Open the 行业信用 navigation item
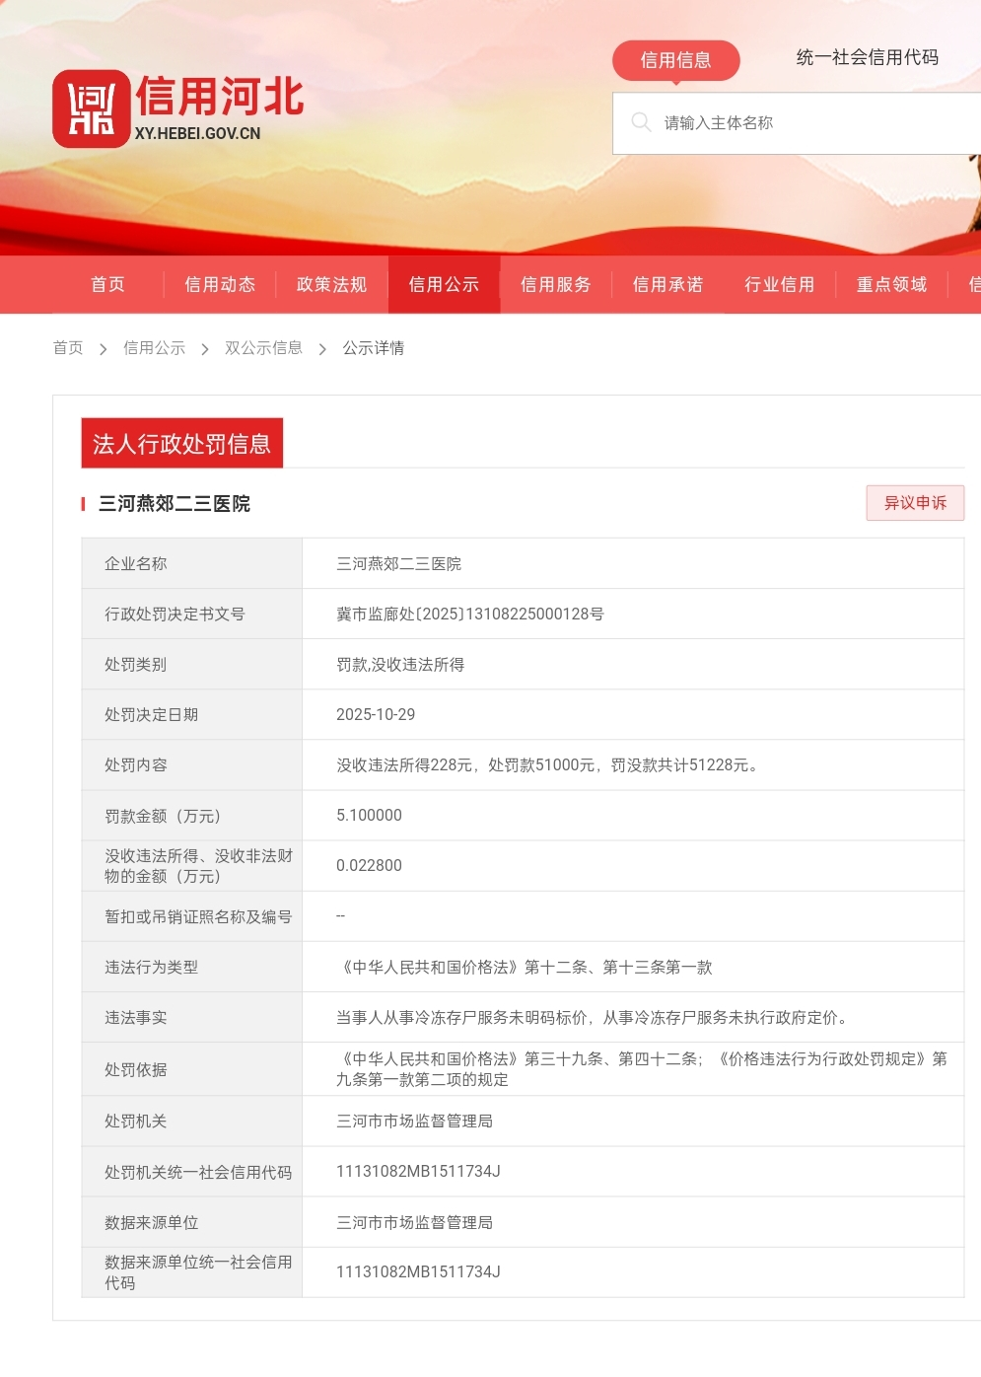This screenshot has height=1377, width=981. point(779,284)
